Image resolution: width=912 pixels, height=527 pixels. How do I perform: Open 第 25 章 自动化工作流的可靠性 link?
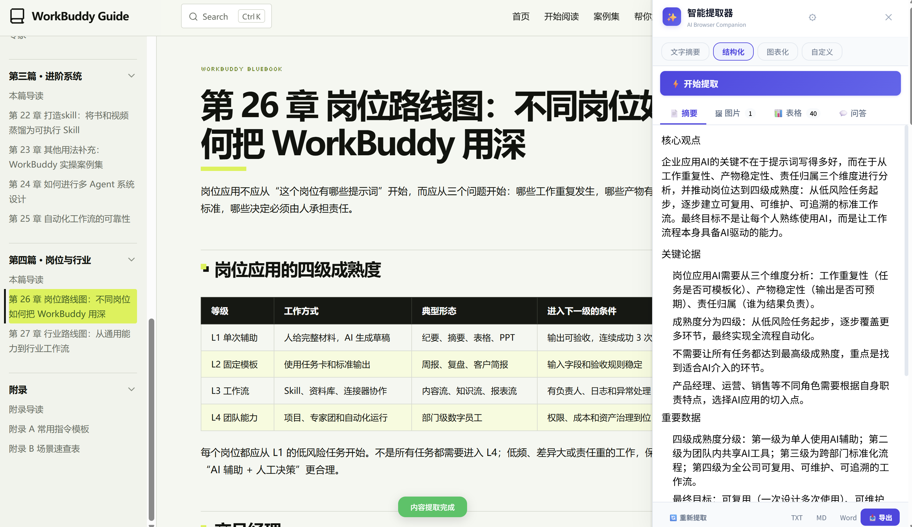tap(70, 219)
